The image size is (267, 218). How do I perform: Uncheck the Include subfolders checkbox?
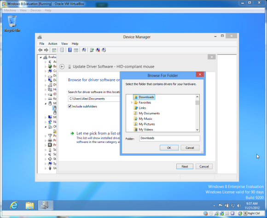click(70, 106)
